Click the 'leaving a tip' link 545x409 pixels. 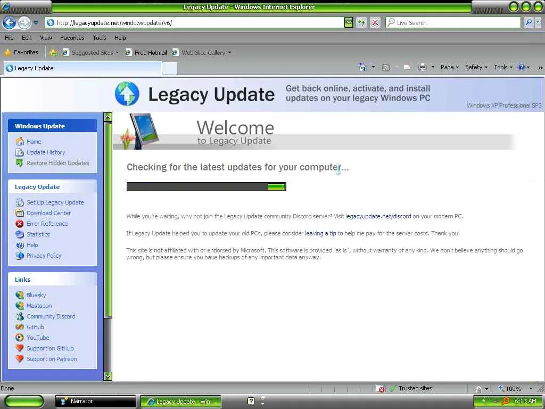pyautogui.click(x=320, y=233)
